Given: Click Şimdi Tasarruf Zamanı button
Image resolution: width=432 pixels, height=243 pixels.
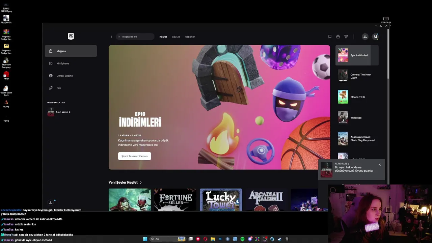Looking at the screenshot, I should tap(134, 156).
